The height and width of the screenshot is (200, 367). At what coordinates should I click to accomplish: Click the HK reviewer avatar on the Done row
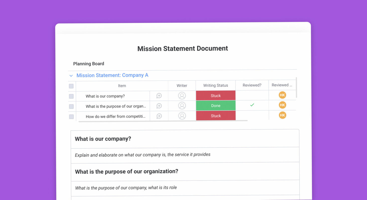282,105
